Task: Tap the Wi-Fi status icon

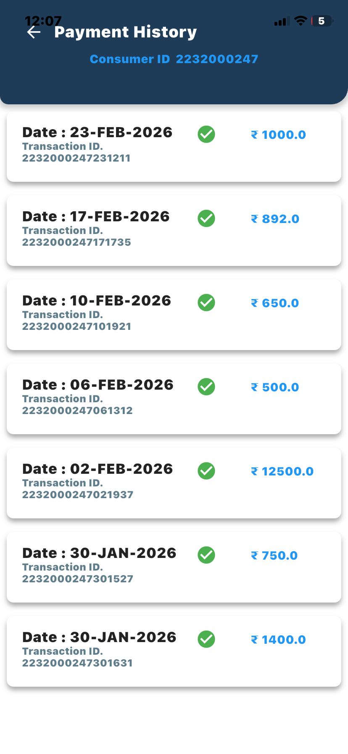Action: pyautogui.click(x=301, y=21)
